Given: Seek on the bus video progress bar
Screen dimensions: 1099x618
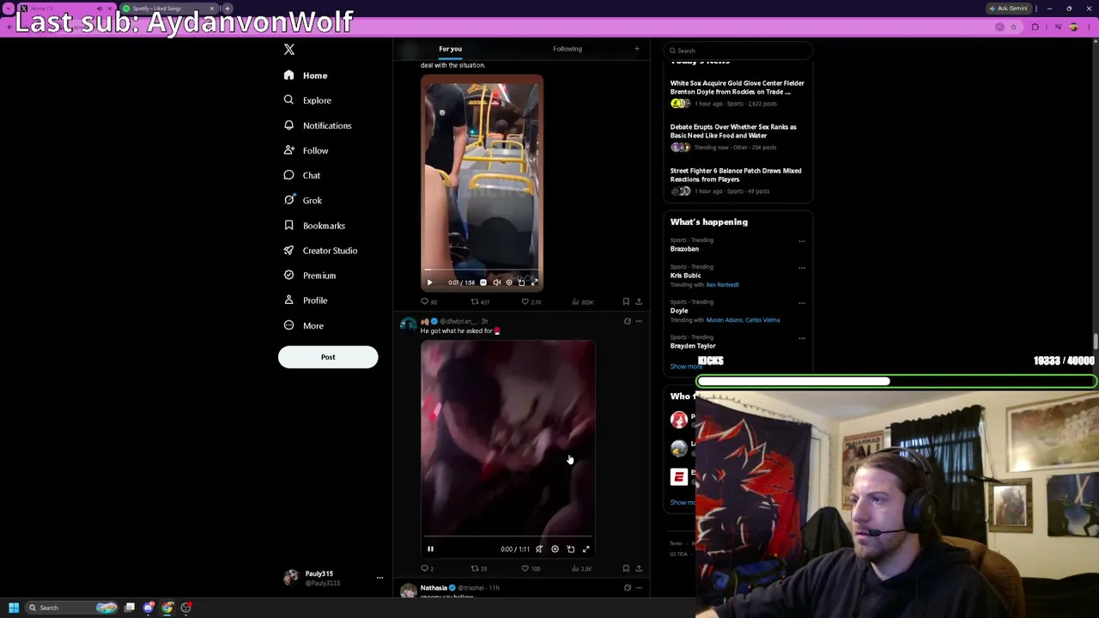Looking at the screenshot, I should click(x=482, y=271).
